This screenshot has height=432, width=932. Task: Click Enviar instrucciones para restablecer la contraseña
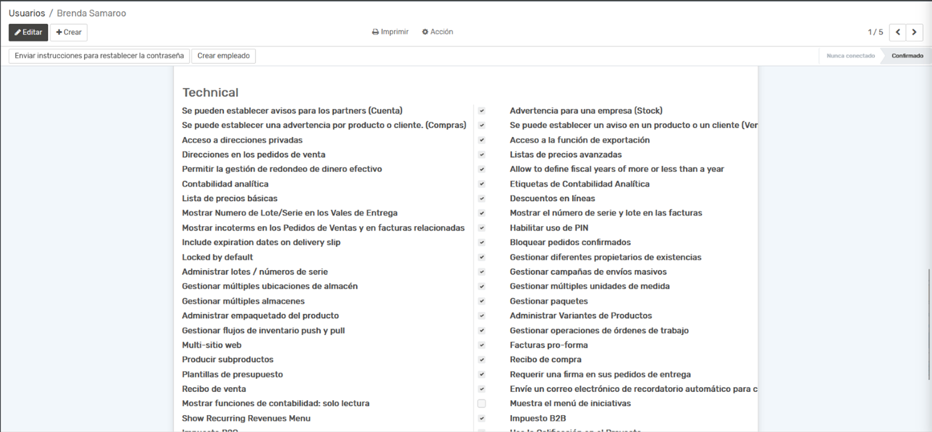[x=99, y=56]
